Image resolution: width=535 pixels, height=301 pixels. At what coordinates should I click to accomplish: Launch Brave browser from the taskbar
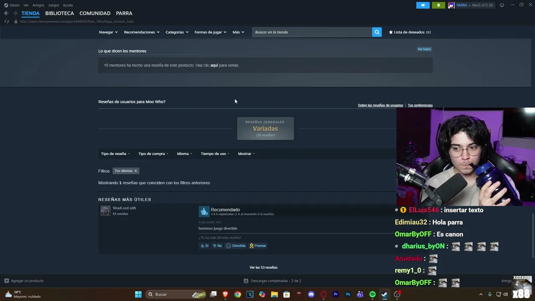[x=225, y=294]
